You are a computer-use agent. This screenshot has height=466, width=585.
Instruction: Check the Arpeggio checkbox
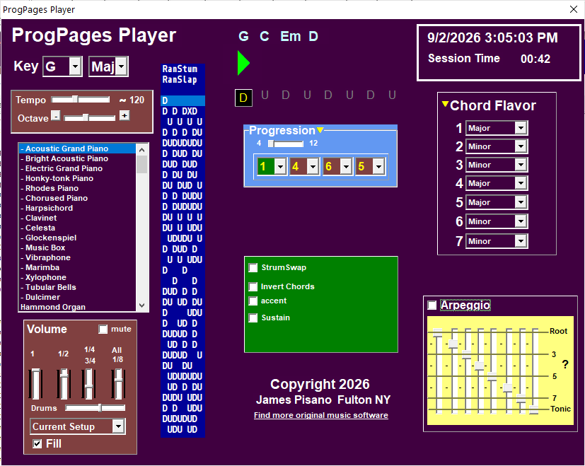coord(431,305)
